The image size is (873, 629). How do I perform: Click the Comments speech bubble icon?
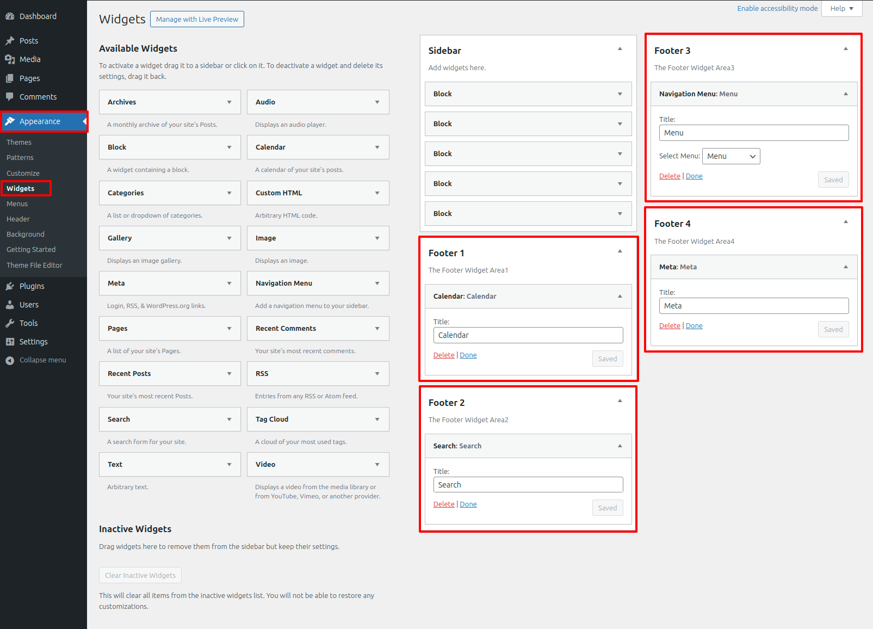tap(10, 97)
